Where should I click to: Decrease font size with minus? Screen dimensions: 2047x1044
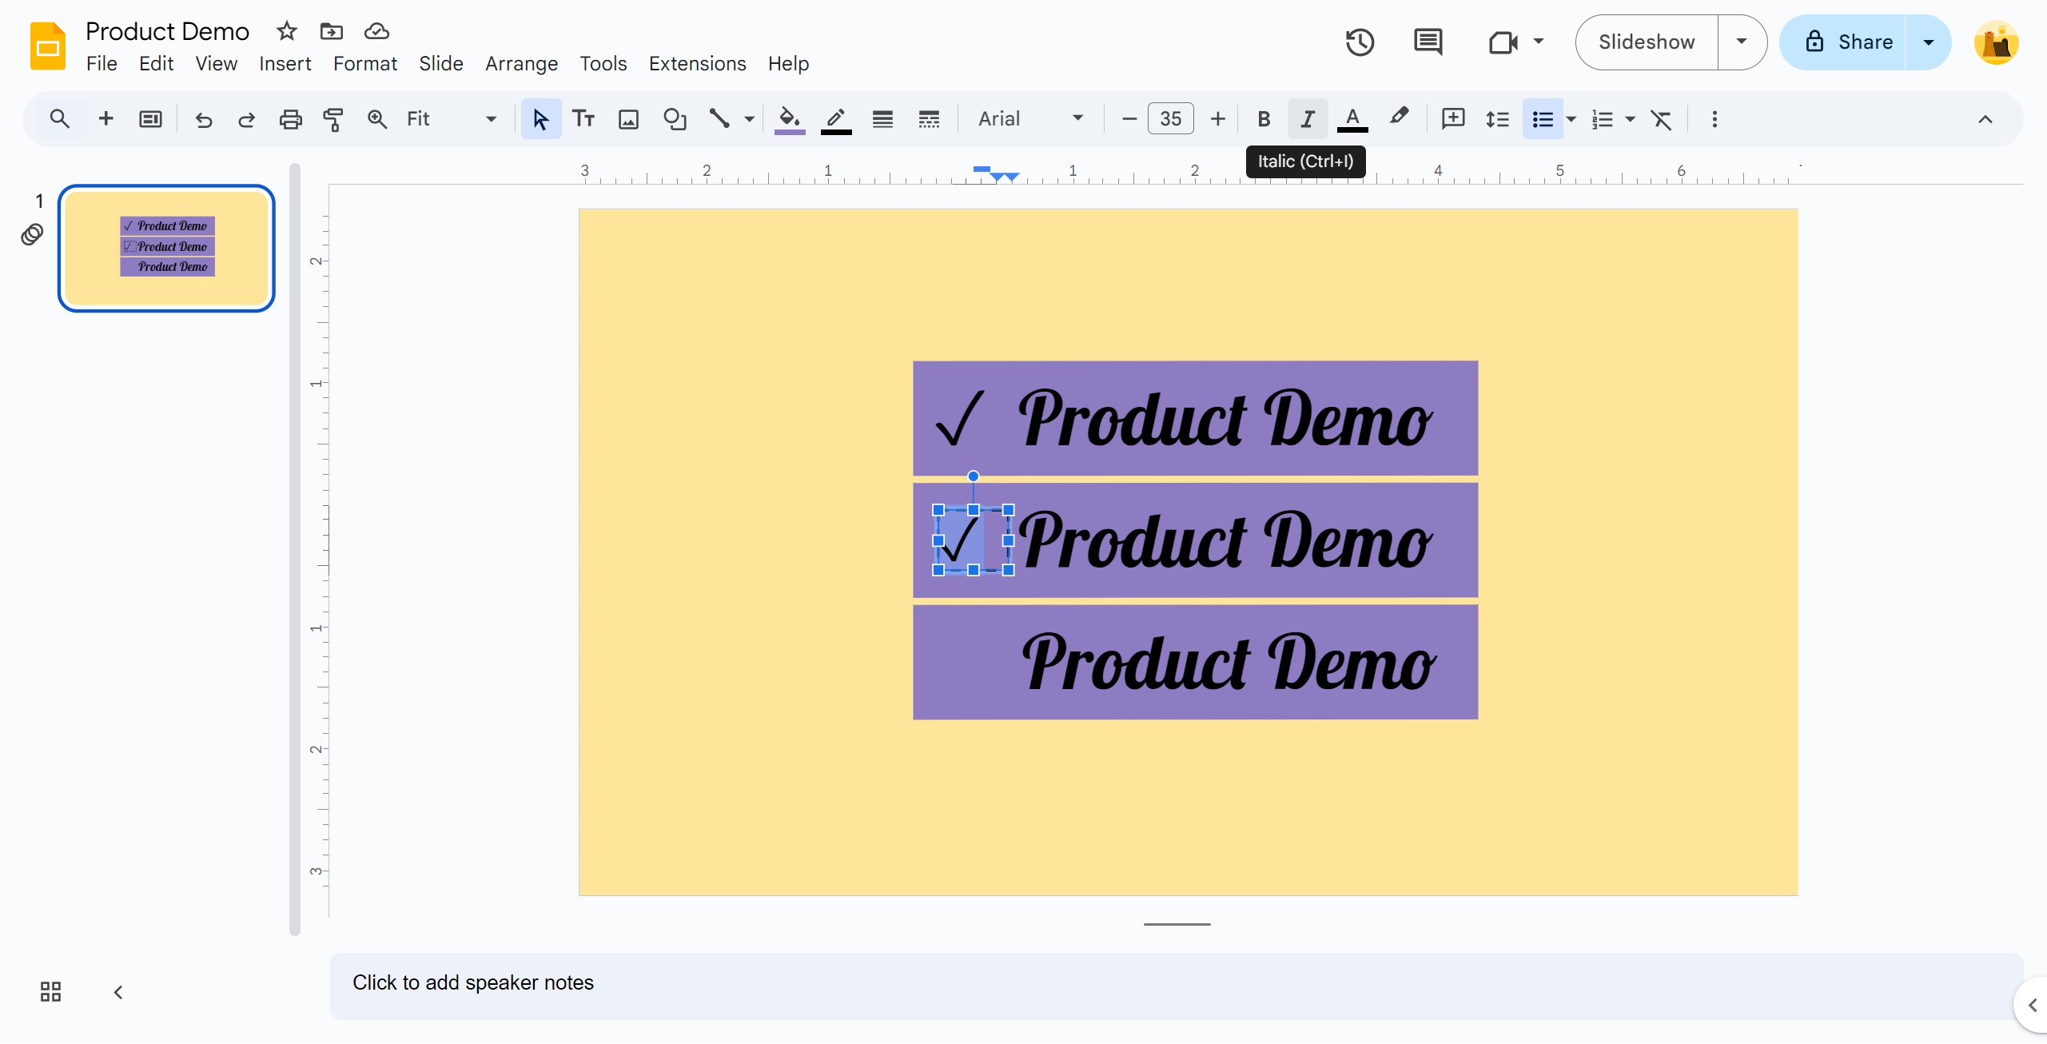pyautogui.click(x=1129, y=119)
